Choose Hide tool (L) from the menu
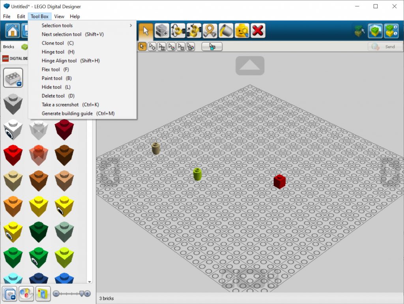This screenshot has width=404, height=304. [x=82, y=87]
